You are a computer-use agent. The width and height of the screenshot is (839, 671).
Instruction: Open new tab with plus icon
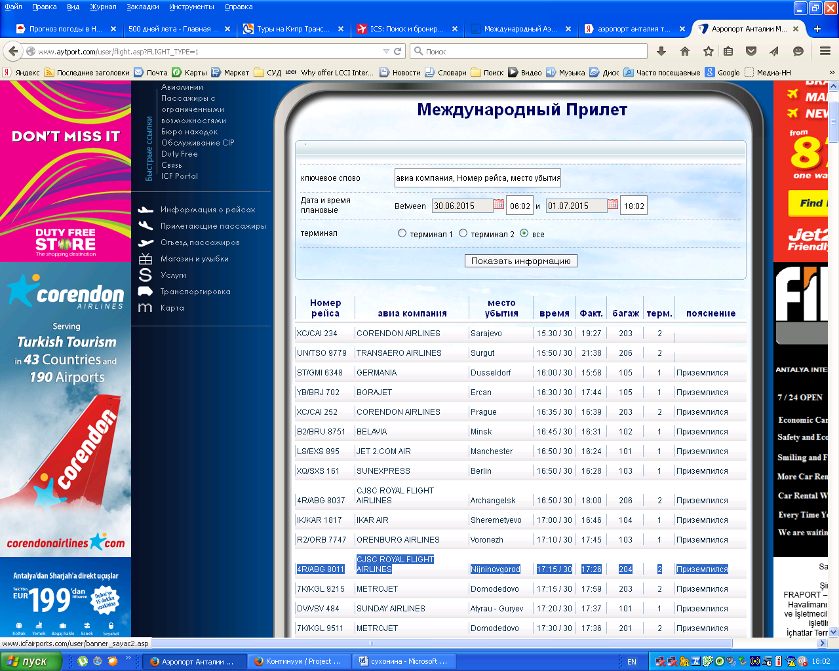817,29
